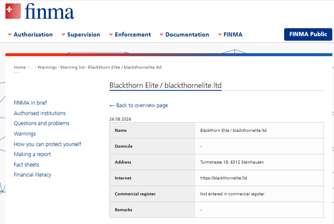
Task: Open the Documentation menu item
Action: tap(187, 34)
